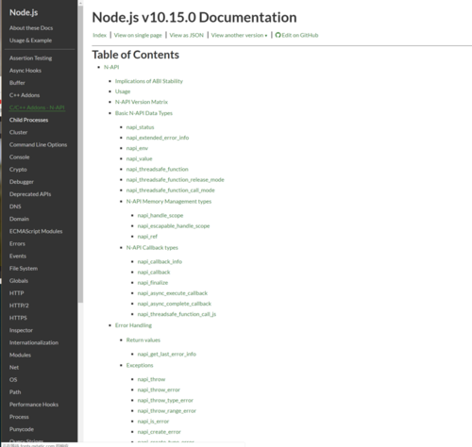Jump to napi_threadsafe_function_release_mode
Viewport: 472px width, 447px height.
pos(175,180)
